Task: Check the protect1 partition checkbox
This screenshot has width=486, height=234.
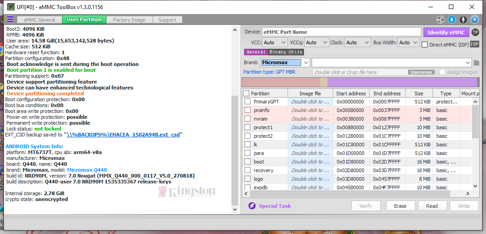Action: (x=247, y=127)
